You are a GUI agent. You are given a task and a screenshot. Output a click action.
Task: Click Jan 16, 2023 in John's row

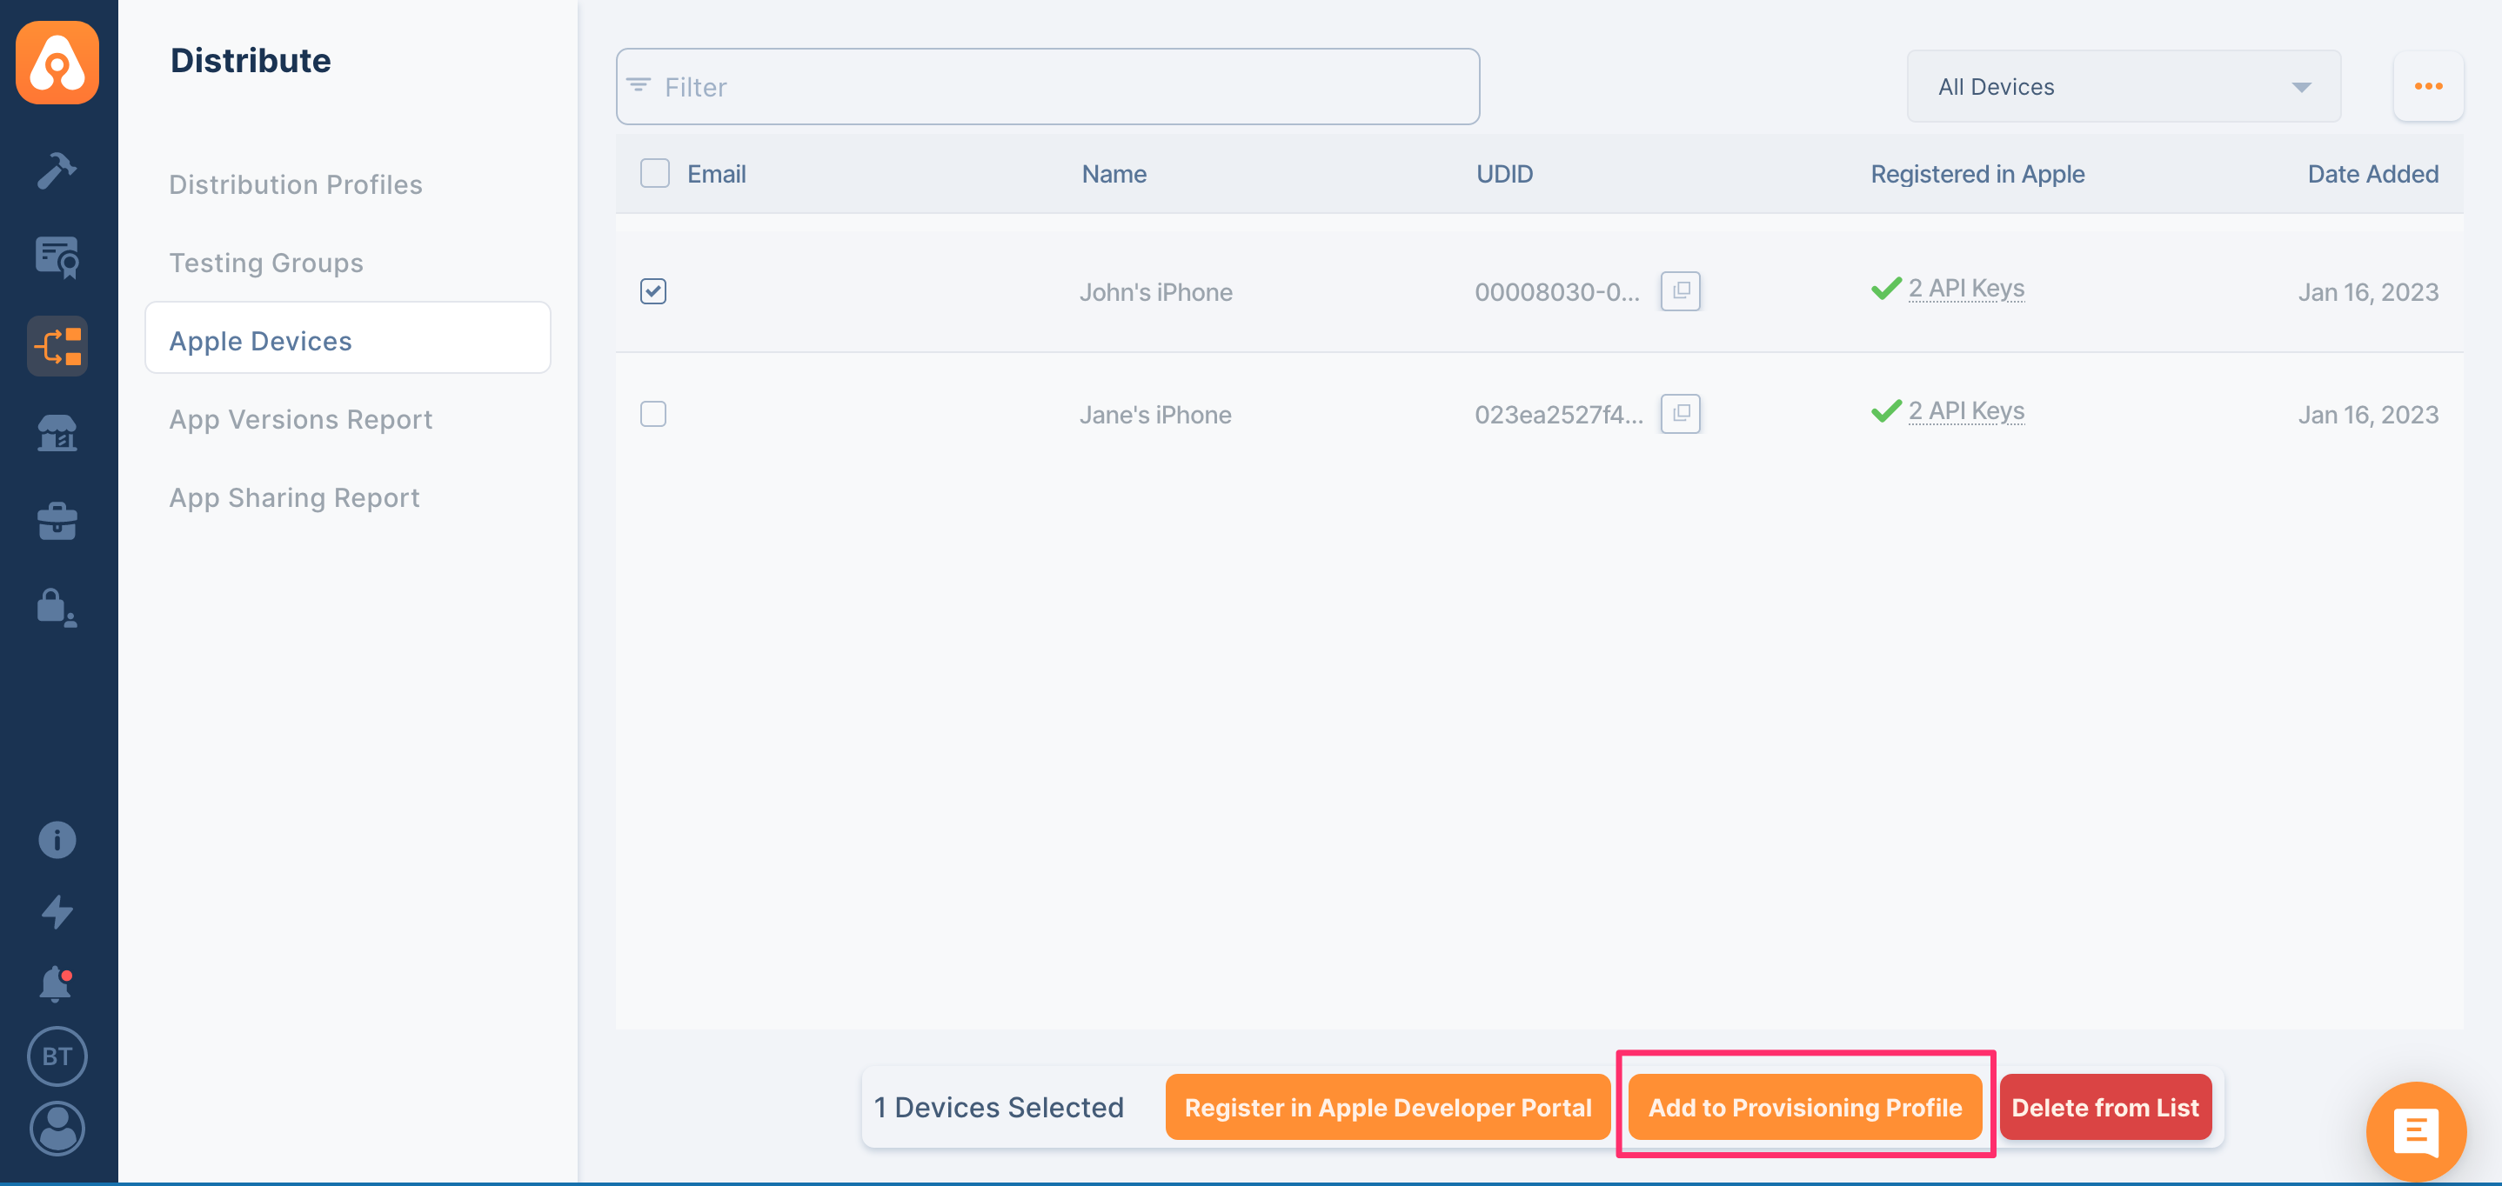point(2368,291)
